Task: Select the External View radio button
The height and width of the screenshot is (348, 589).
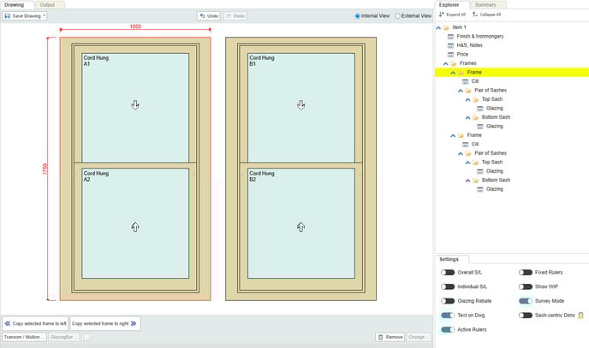Action: 397,16
